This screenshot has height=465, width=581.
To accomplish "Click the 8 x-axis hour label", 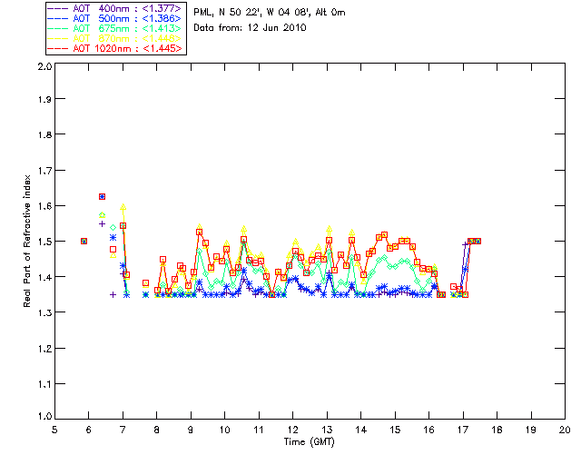I will 157,430.
